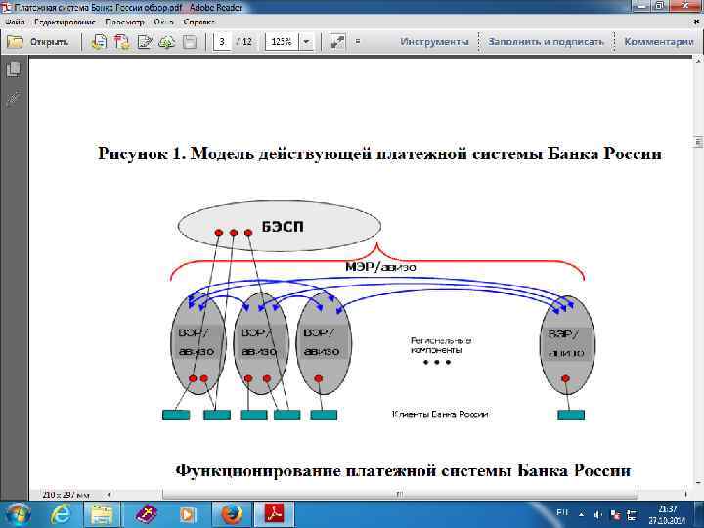The width and height of the screenshot is (704, 528).
Task: Click the page number input field
Action: click(222, 42)
